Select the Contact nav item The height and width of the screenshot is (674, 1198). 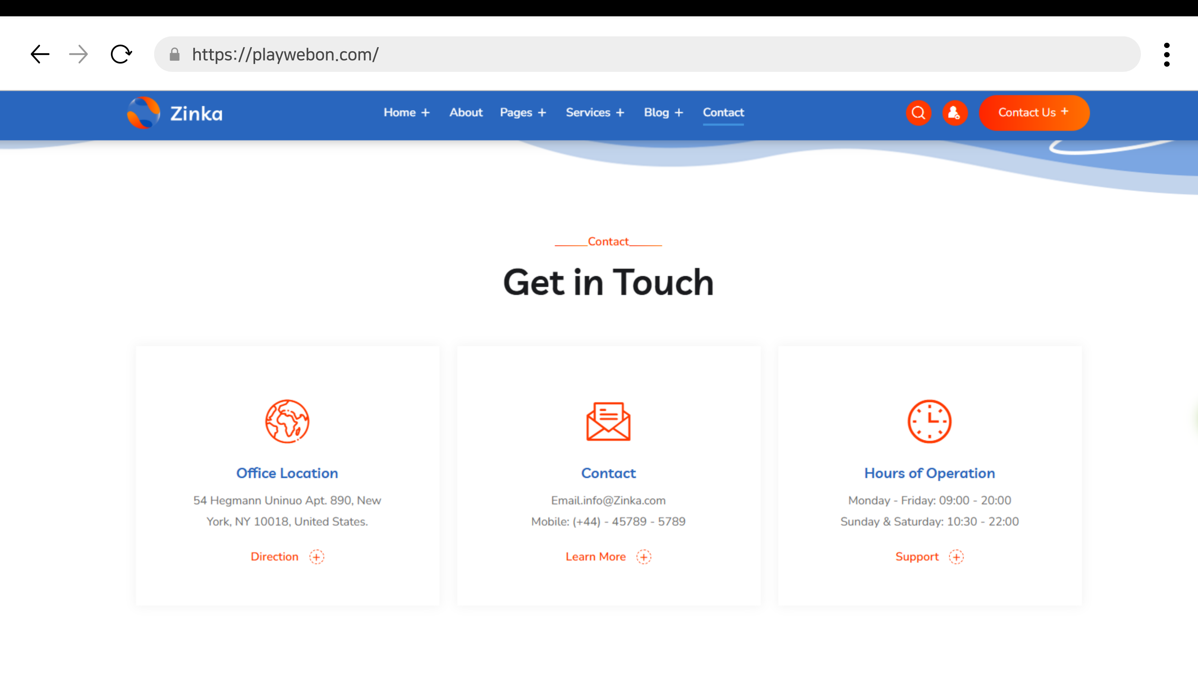click(x=723, y=113)
